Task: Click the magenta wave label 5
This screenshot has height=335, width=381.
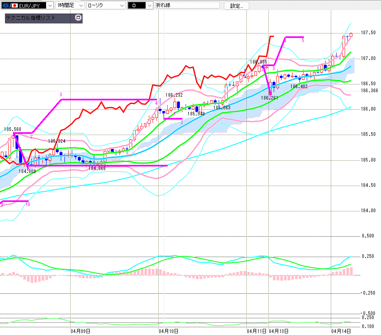Action: pos(303,40)
